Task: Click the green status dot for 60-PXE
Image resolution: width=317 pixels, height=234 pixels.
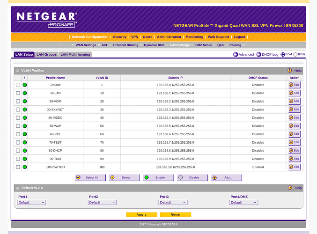Action: pos(25,134)
